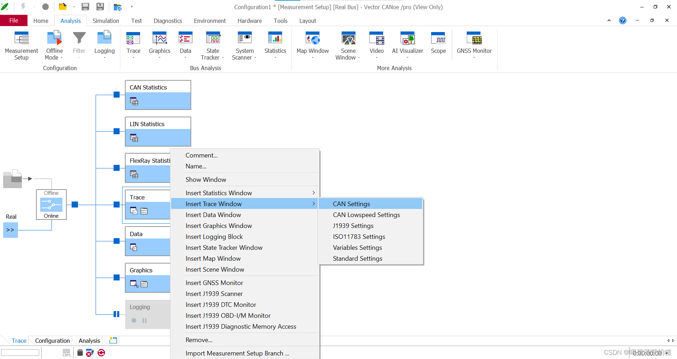677x359 pixels.
Task: Toggle the paused hotspot before Logging block
Action: [116, 314]
